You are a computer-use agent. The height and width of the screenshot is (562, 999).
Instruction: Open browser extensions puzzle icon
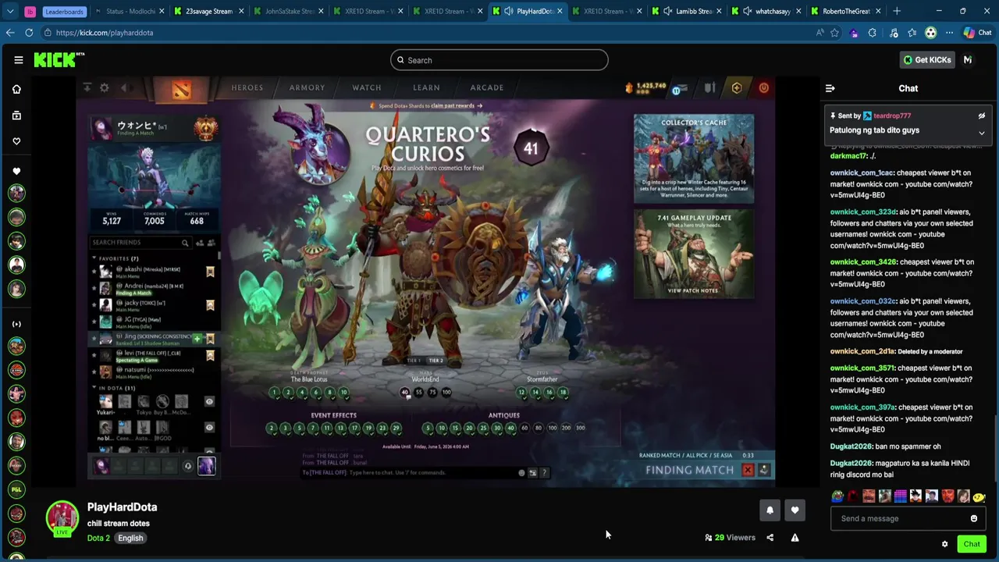872,33
